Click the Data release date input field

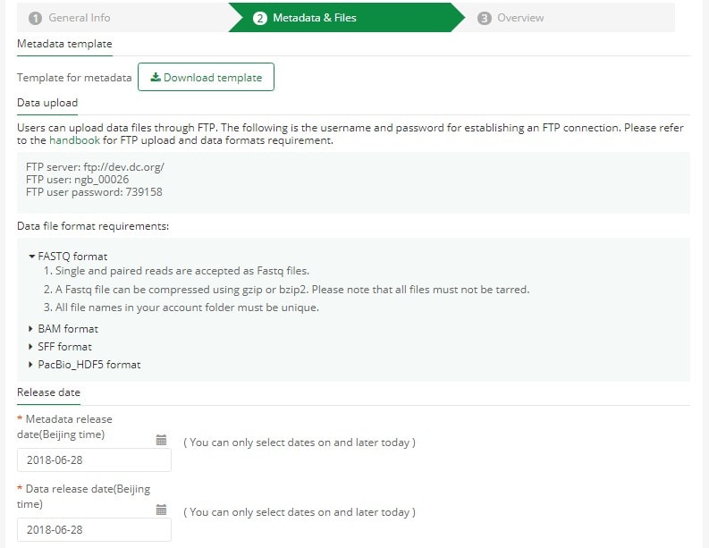[x=94, y=529]
